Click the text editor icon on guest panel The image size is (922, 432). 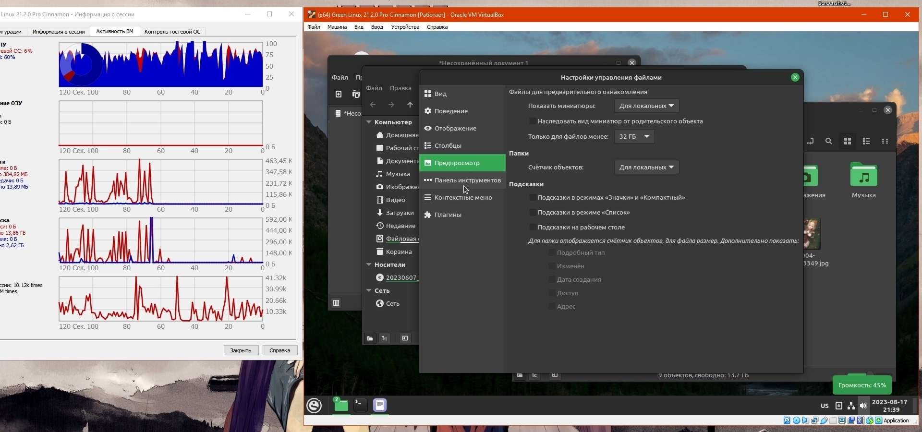tap(380, 406)
